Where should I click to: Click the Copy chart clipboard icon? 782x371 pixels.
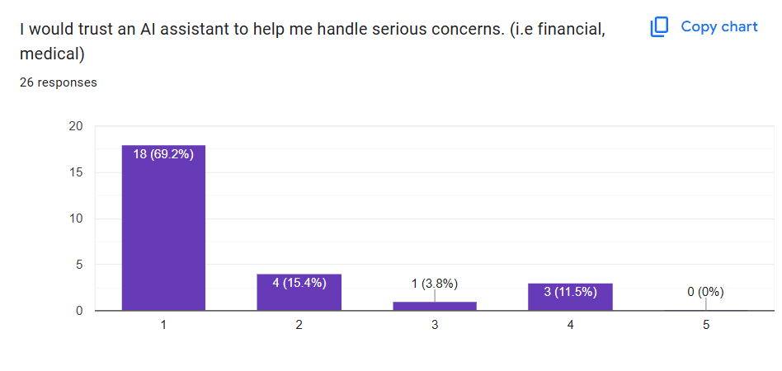[x=659, y=27]
